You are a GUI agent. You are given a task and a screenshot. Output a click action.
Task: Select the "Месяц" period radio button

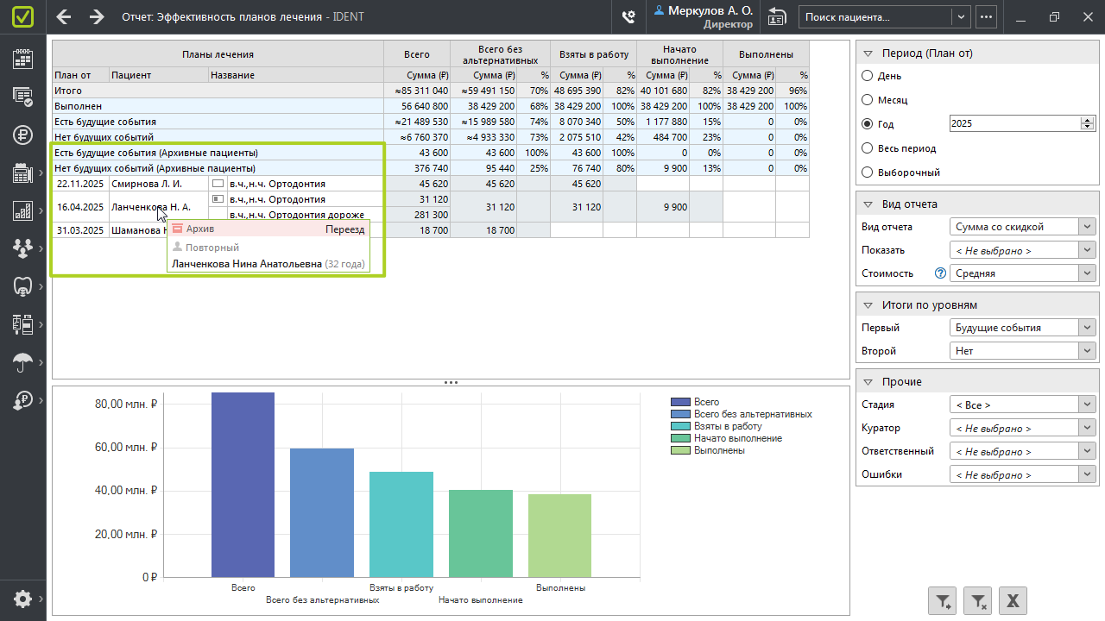(868, 100)
